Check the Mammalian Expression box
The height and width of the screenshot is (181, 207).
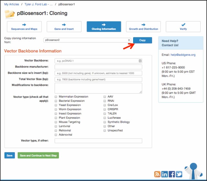[x=56, y=97]
